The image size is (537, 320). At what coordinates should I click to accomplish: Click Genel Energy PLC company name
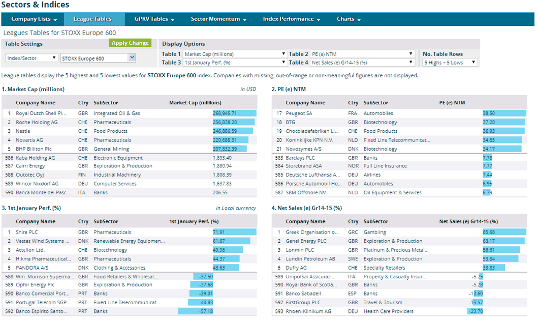[x=306, y=241]
